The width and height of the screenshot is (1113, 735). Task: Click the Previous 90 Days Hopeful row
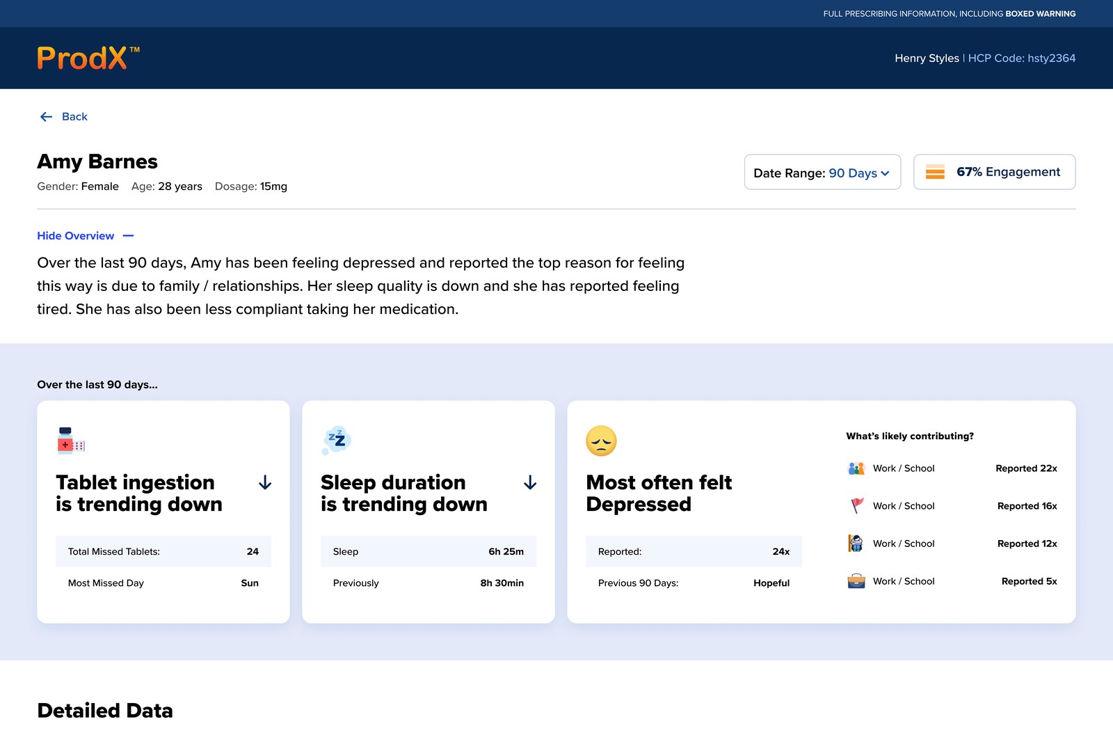point(694,583)
